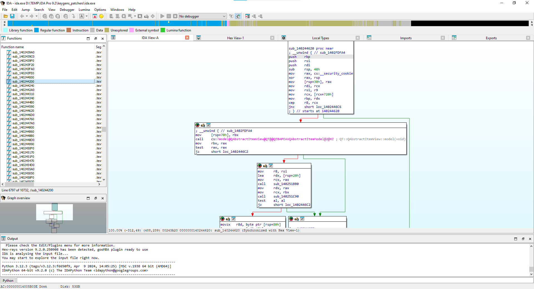Sort by the Function name column header

(48, 47)
